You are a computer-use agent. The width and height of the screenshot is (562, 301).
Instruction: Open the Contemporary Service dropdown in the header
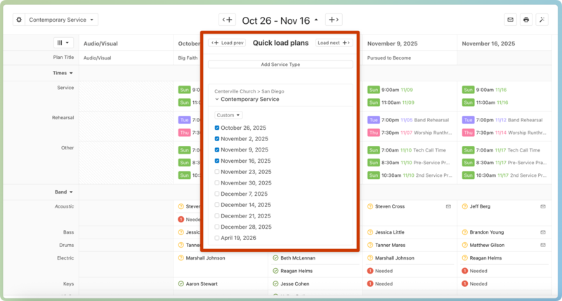pyautogui.click(x=63, y=20)
